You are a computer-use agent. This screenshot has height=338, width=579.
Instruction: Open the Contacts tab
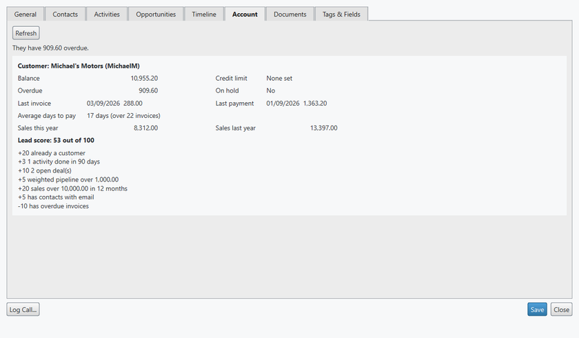point(65,14)
